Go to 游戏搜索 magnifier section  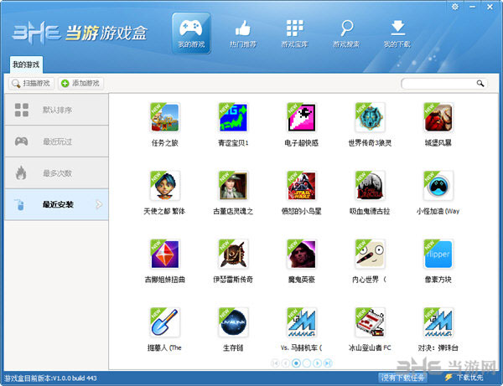[x=345, y=32]
